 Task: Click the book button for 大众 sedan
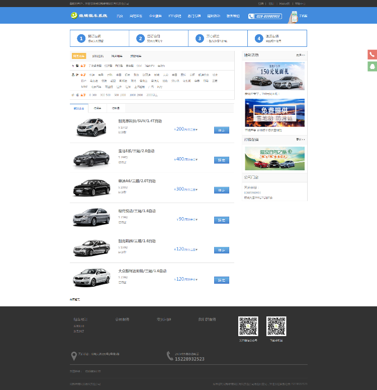click(x=221, y=280)
